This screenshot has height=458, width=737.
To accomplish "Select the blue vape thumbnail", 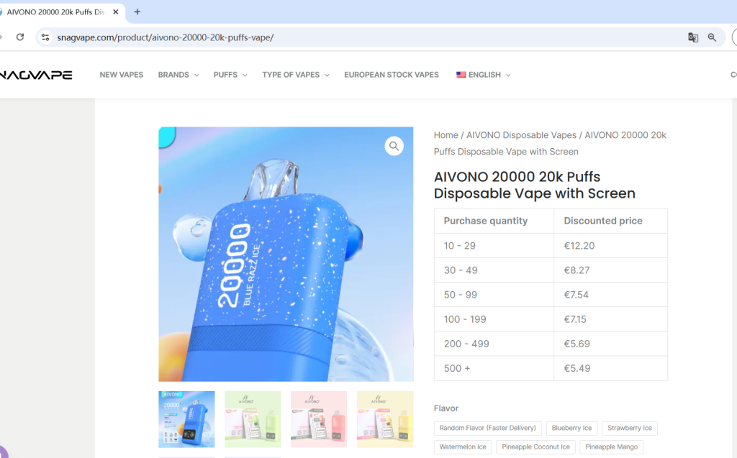I will pyautogui.click(x=186, y=419).
